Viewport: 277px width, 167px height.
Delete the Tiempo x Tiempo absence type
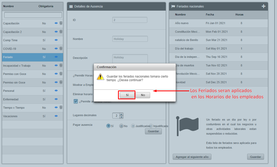click(61, 108)
